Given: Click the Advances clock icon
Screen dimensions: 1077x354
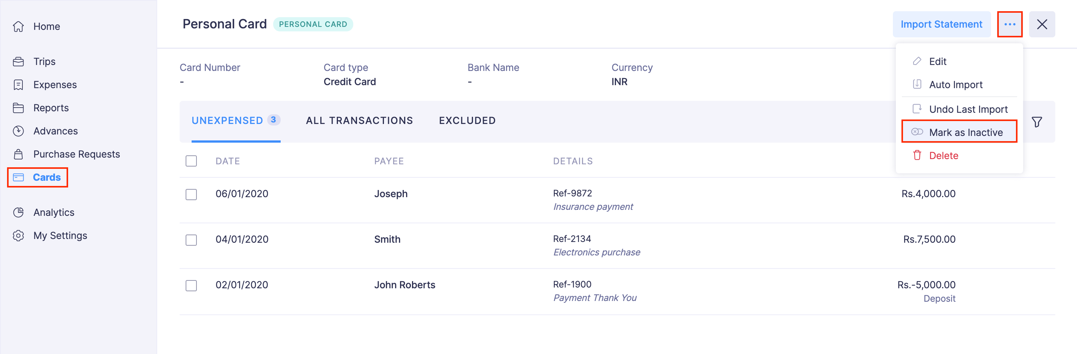Looking at the screenshot, I should [18, 131].
